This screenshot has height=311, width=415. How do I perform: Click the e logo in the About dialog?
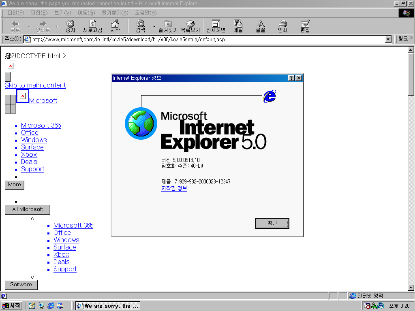(270, 96)
